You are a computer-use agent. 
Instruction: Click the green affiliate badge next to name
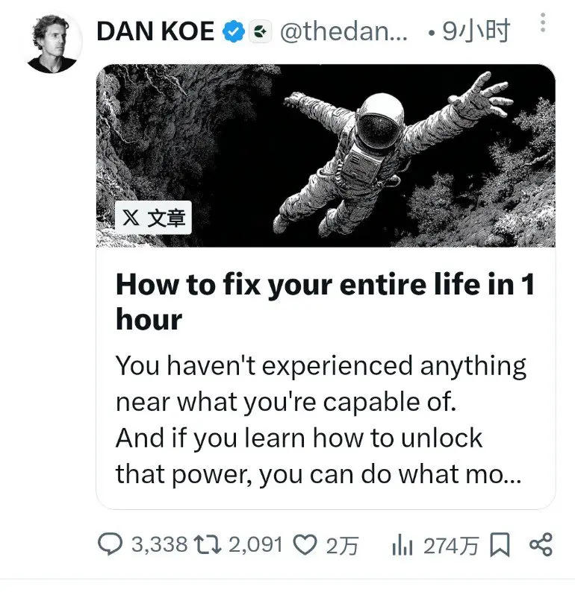tap(260, 31)
